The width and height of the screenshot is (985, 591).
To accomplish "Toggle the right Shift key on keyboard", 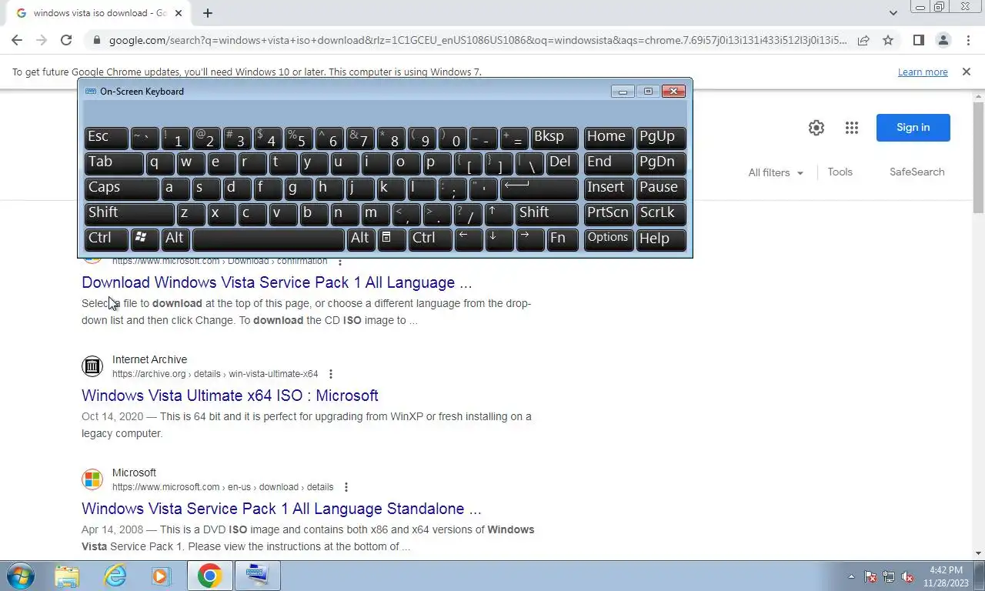I will click(546, 214).
